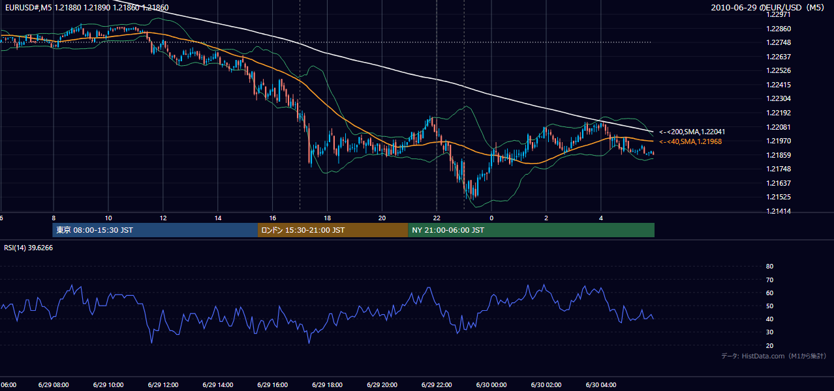The height and width of the screenshot is (391, 834).
Task: Click hour 16 on the price chart time axis
Action: click(273, 218)
